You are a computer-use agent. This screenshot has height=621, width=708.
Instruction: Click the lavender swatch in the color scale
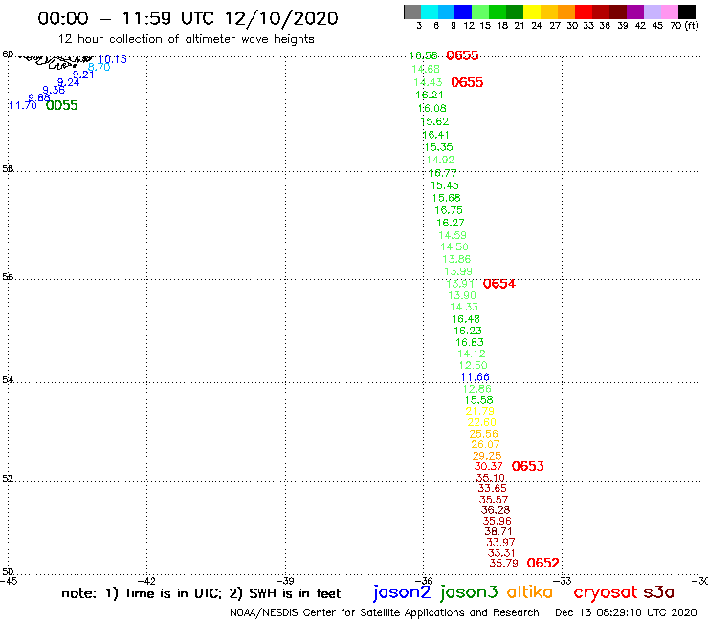pyautogui.click(x=652, y=11)
